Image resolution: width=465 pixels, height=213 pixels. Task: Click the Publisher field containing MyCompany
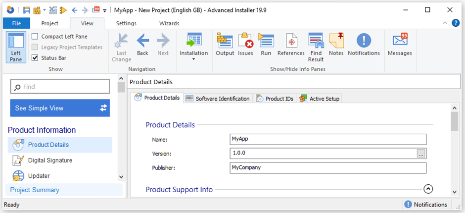coord(328,168)
